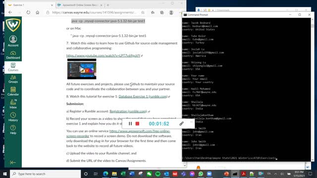This screenshot has height=178, width=317.
Task: Open the Registration (rumble.com) link
Action: pyautogui.click(x=128, y=111)
